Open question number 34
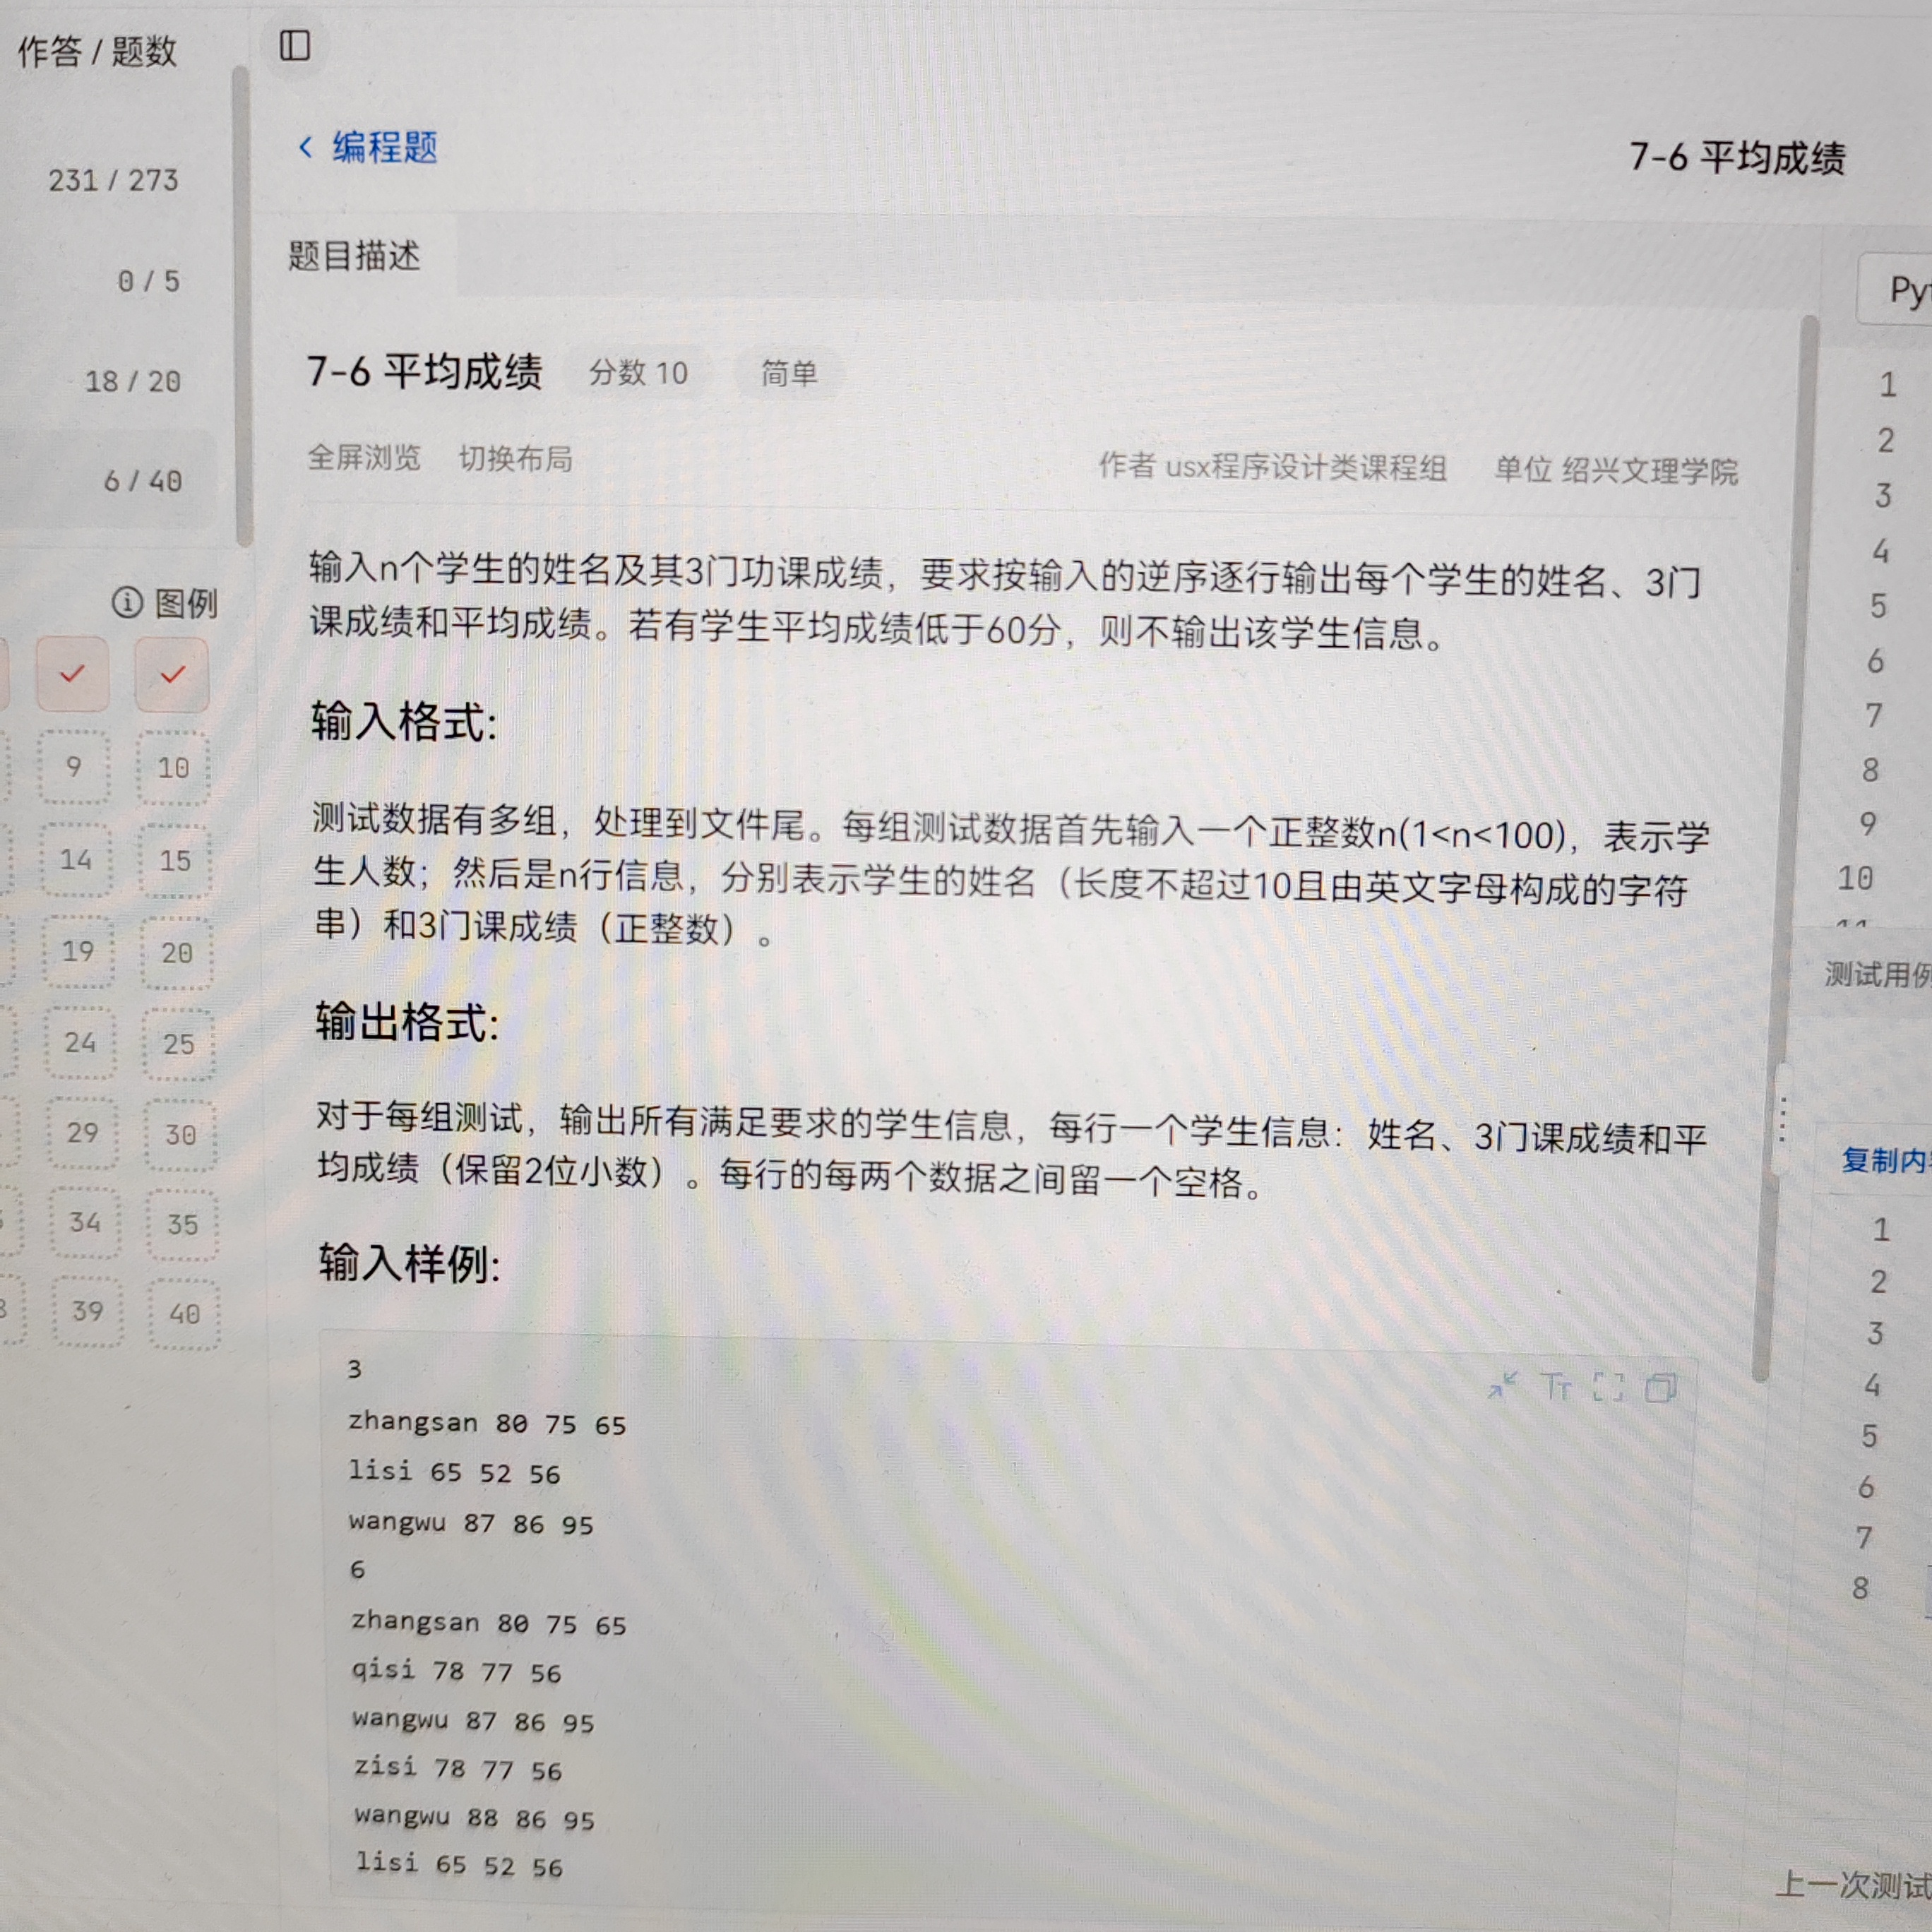1932x1932 pixels. [x=85, y=1222]
